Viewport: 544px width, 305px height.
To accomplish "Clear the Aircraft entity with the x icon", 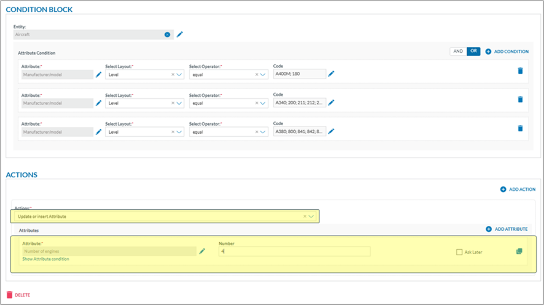I will point(167,35).
